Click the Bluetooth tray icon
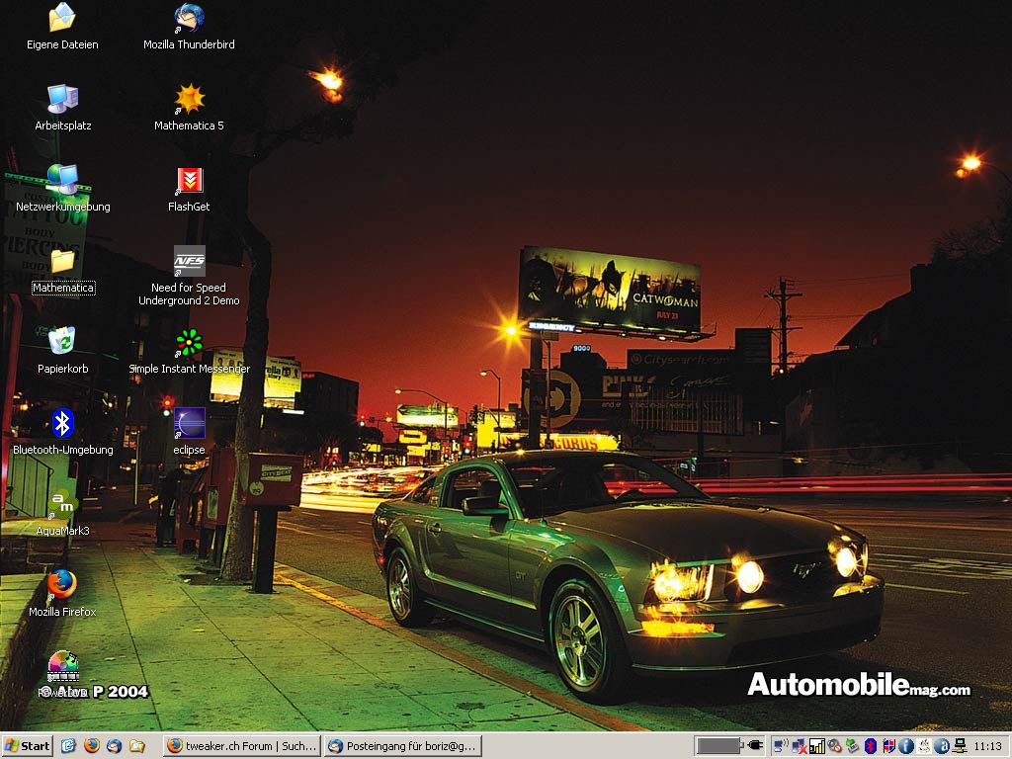 tap(871, 746)
